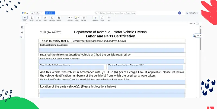Open settings gear in left sidebar
The height and width of the screenshot is (109, 217).
(x=22, y=32)
